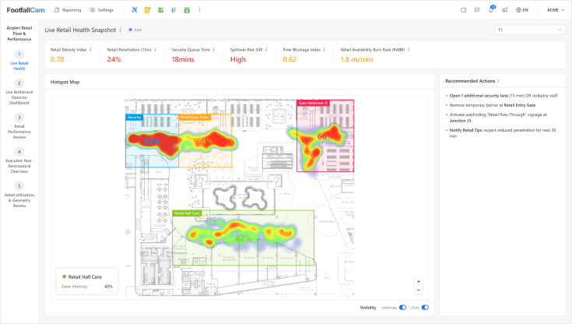The width and height of the screenshot is (572, 324).
Task: Show info for Recommended Actions
Action: coord(499,81)
